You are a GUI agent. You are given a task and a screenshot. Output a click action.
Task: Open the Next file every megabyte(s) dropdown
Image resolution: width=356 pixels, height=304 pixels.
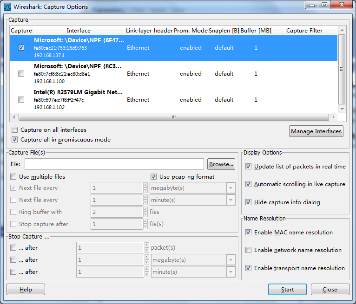231,188
